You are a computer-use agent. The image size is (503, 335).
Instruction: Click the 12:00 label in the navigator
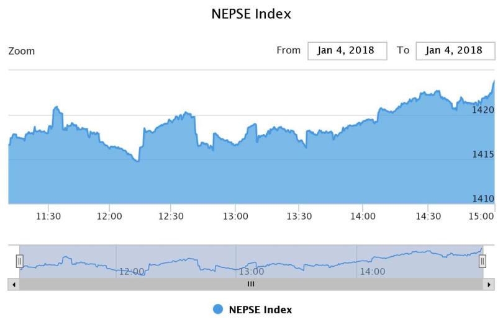(131, 271)
